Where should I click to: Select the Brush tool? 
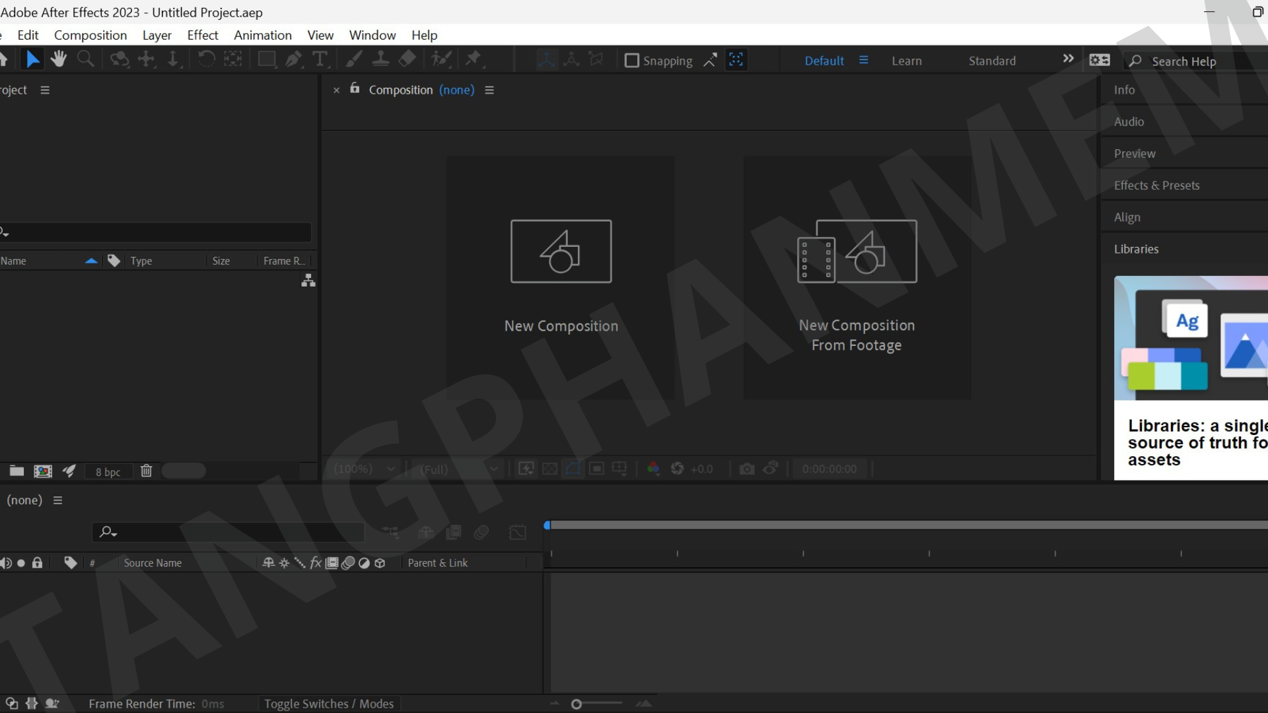(353, 59)
